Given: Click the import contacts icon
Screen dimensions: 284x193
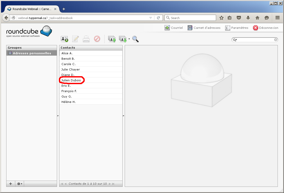Looking at the screenshot, I should tap(112, 39).
